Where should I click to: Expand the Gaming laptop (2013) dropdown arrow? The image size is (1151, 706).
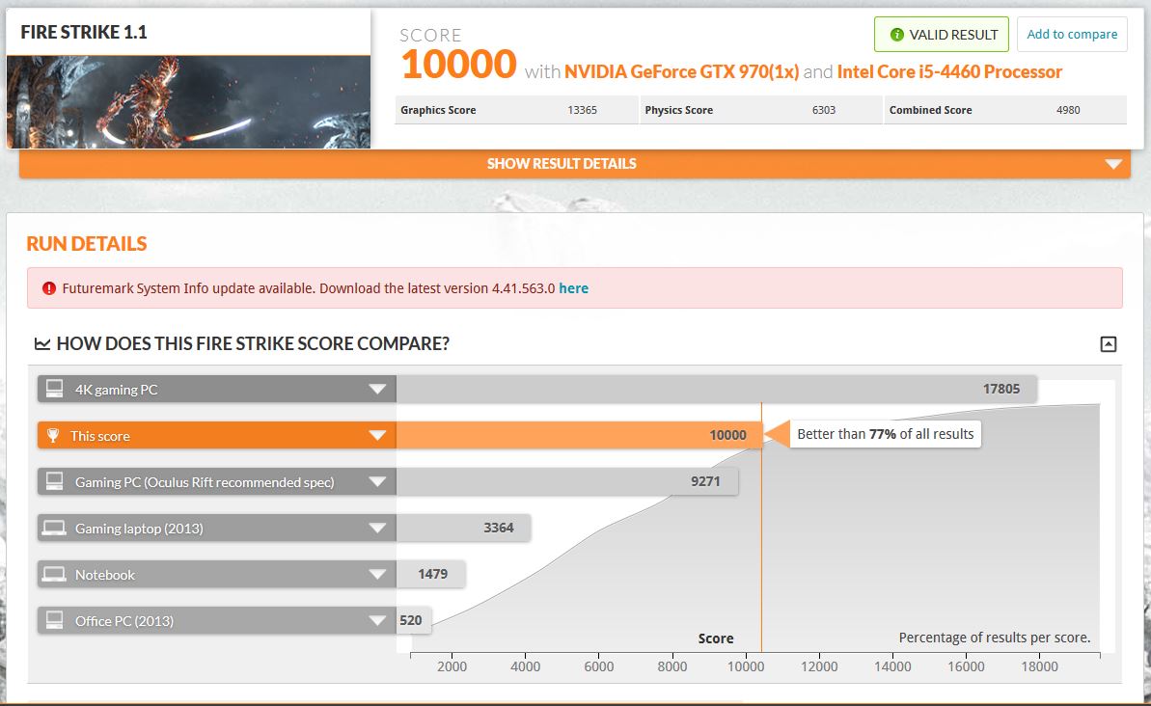[377, 528]
